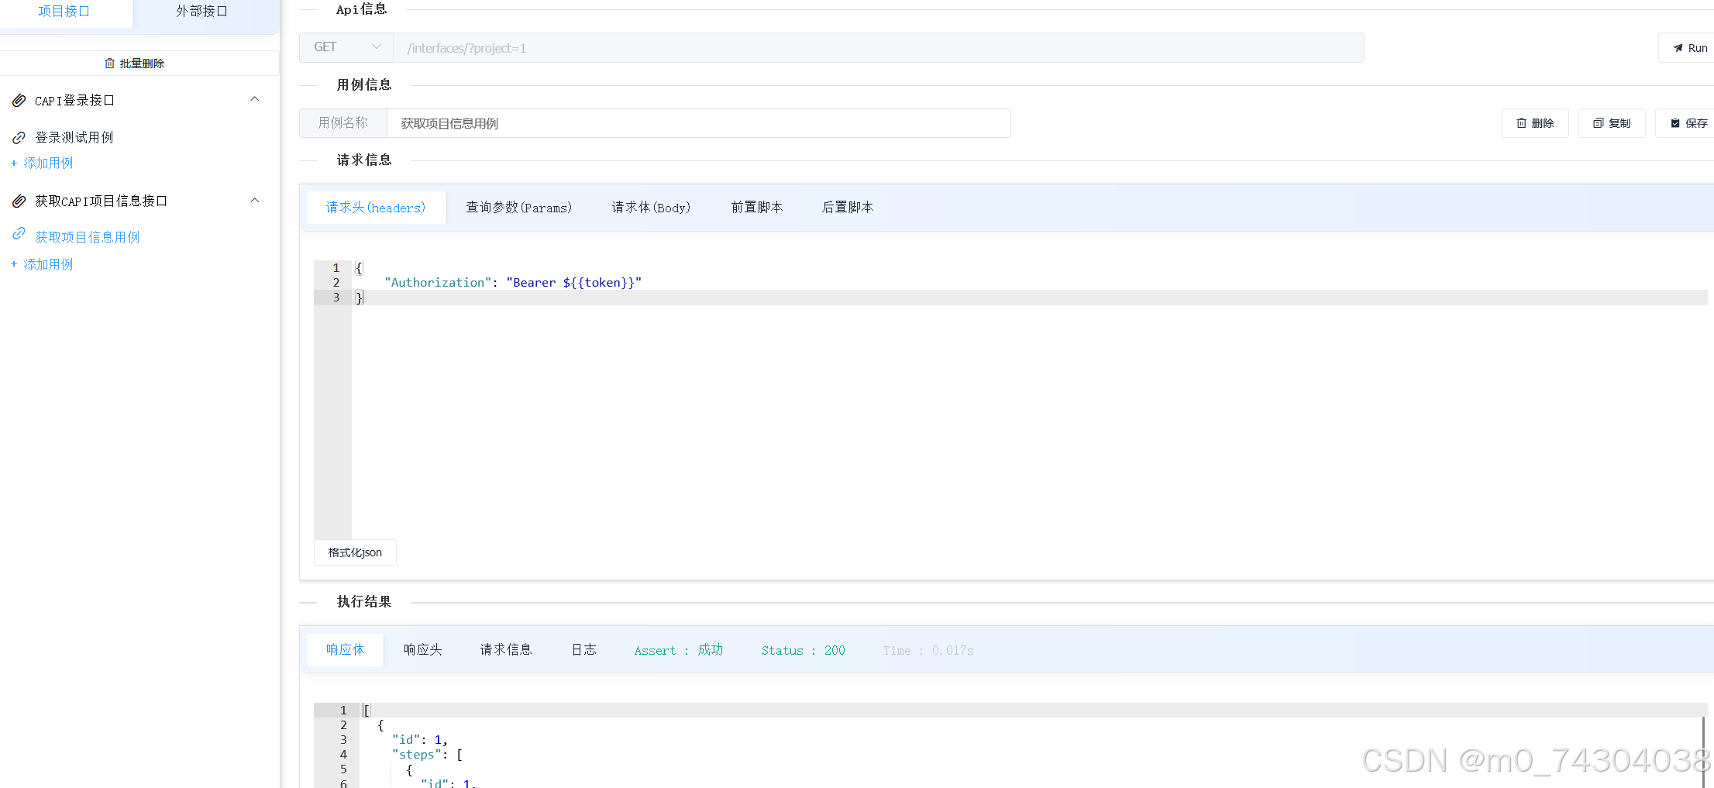Collapse the 获取CAPI项目信息接口 section chevron

[x=255, y=200]
